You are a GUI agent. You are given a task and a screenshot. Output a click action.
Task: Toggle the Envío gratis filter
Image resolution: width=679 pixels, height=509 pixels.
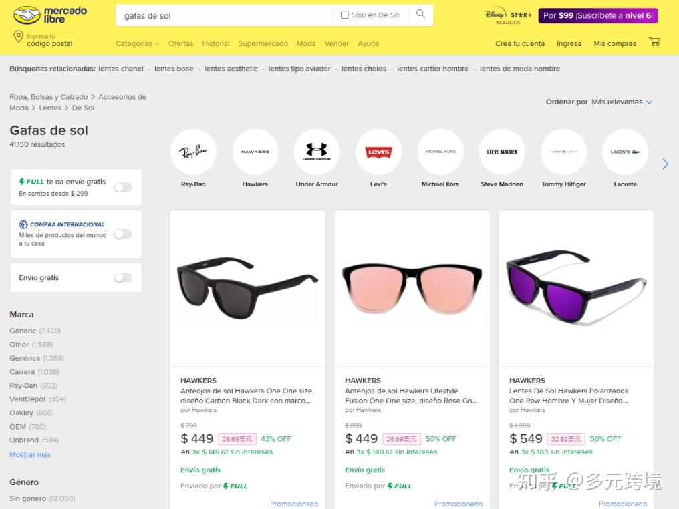122,277
